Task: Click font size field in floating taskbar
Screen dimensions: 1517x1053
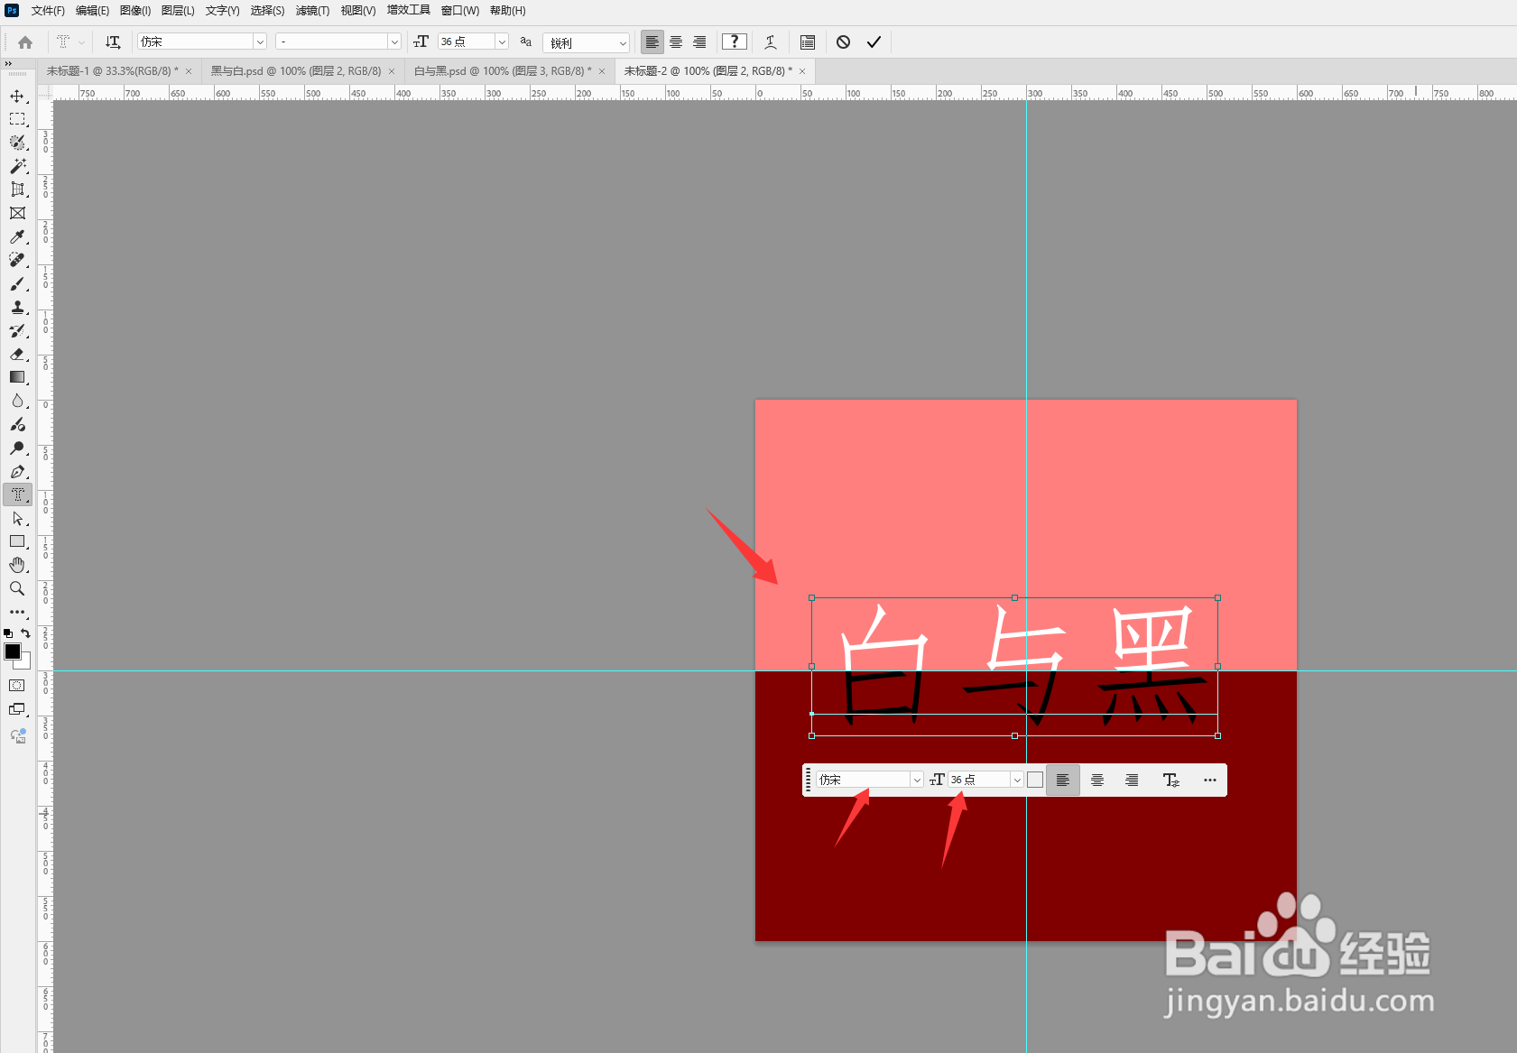Action: click(978, 780)
